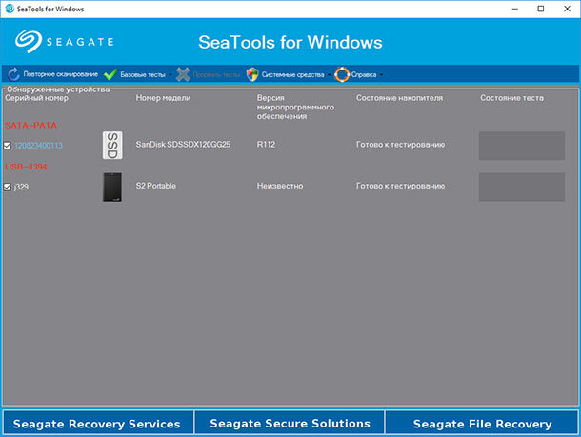Select the SanDisk SDSSDX120GG25 model text

(x=183, y=144)
